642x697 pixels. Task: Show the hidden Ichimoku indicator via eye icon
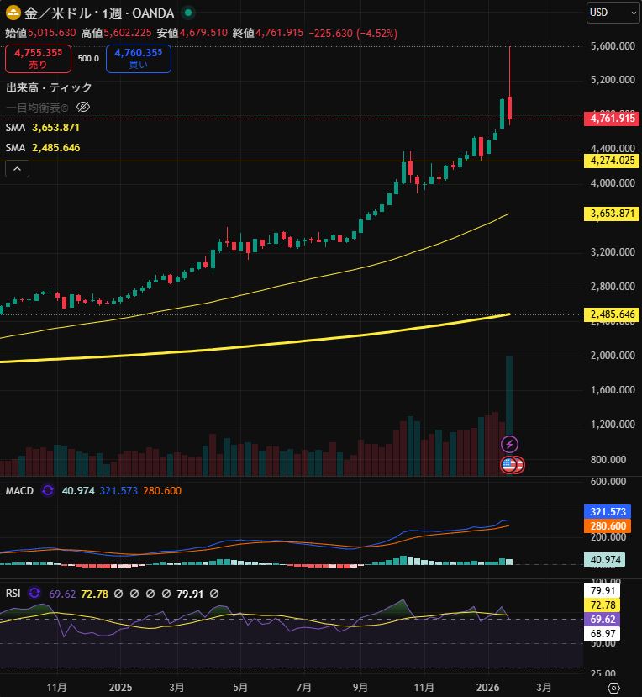point(83,107)
